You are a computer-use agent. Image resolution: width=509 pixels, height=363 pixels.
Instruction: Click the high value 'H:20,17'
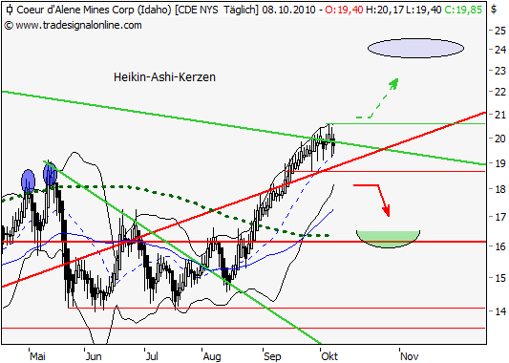point(385,10)
